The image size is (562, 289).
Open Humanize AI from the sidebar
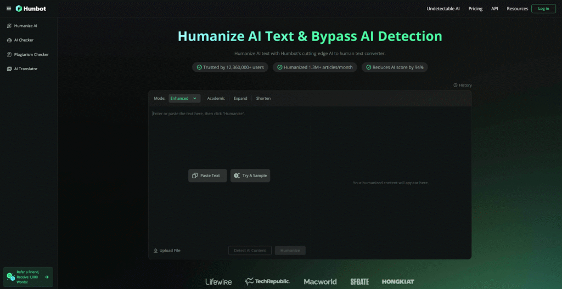point(25,26)
